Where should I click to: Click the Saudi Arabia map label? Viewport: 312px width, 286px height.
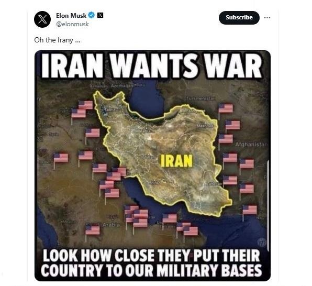(x=103, y=225)
